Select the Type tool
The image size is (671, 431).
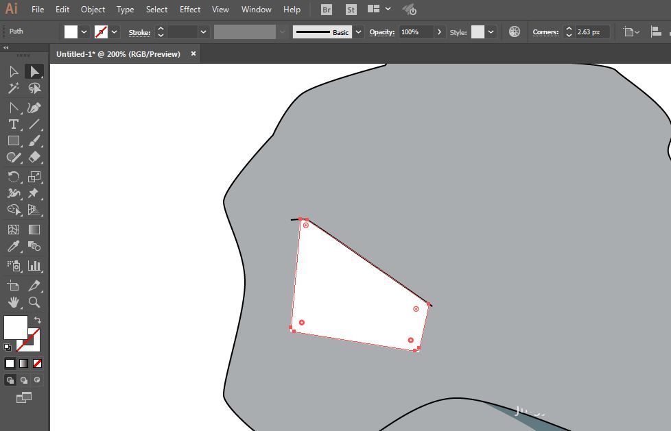pos(13,124)
